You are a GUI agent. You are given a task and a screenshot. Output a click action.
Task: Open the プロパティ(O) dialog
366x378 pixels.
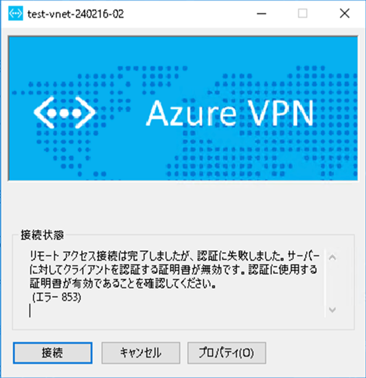pyautogui.click(x=226, y=352)
